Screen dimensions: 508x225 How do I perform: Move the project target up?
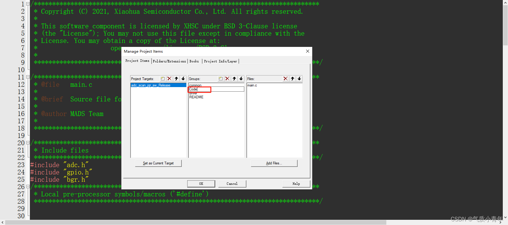[176, 79]
